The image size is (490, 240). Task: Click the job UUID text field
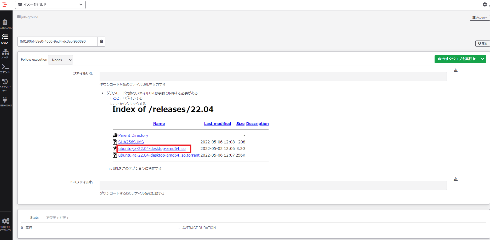[58, 42]
